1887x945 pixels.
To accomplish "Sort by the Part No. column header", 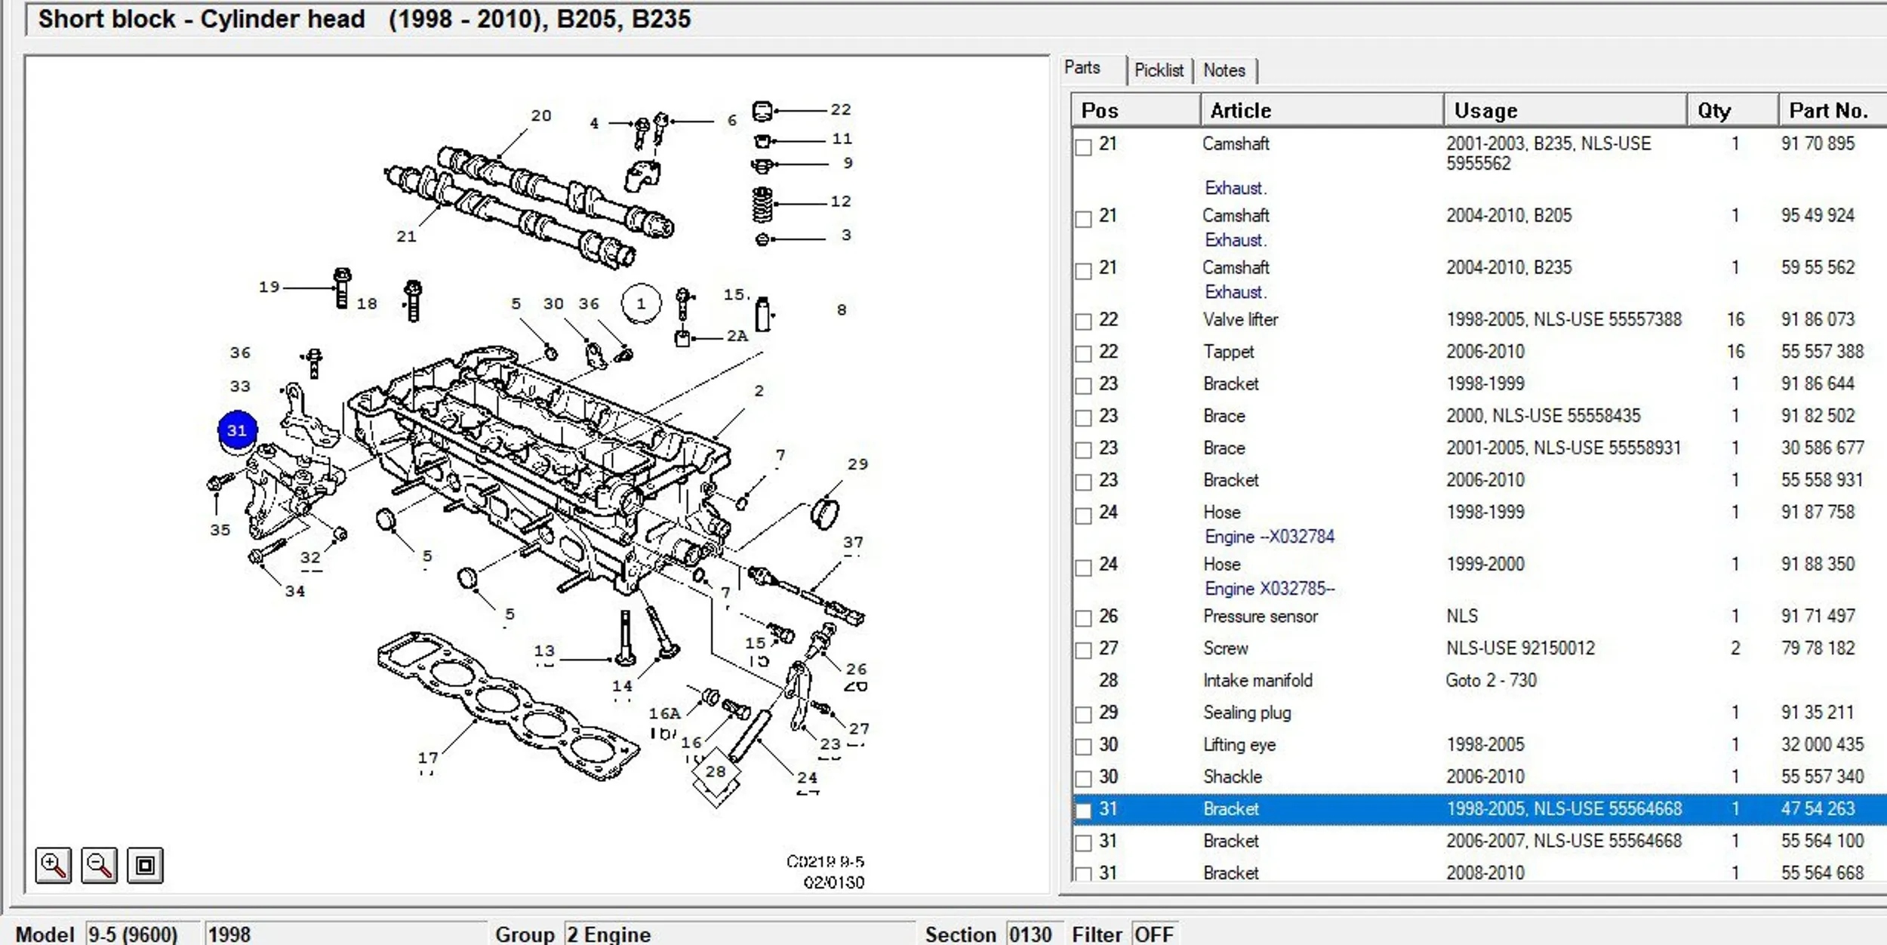I will 1827,111.
